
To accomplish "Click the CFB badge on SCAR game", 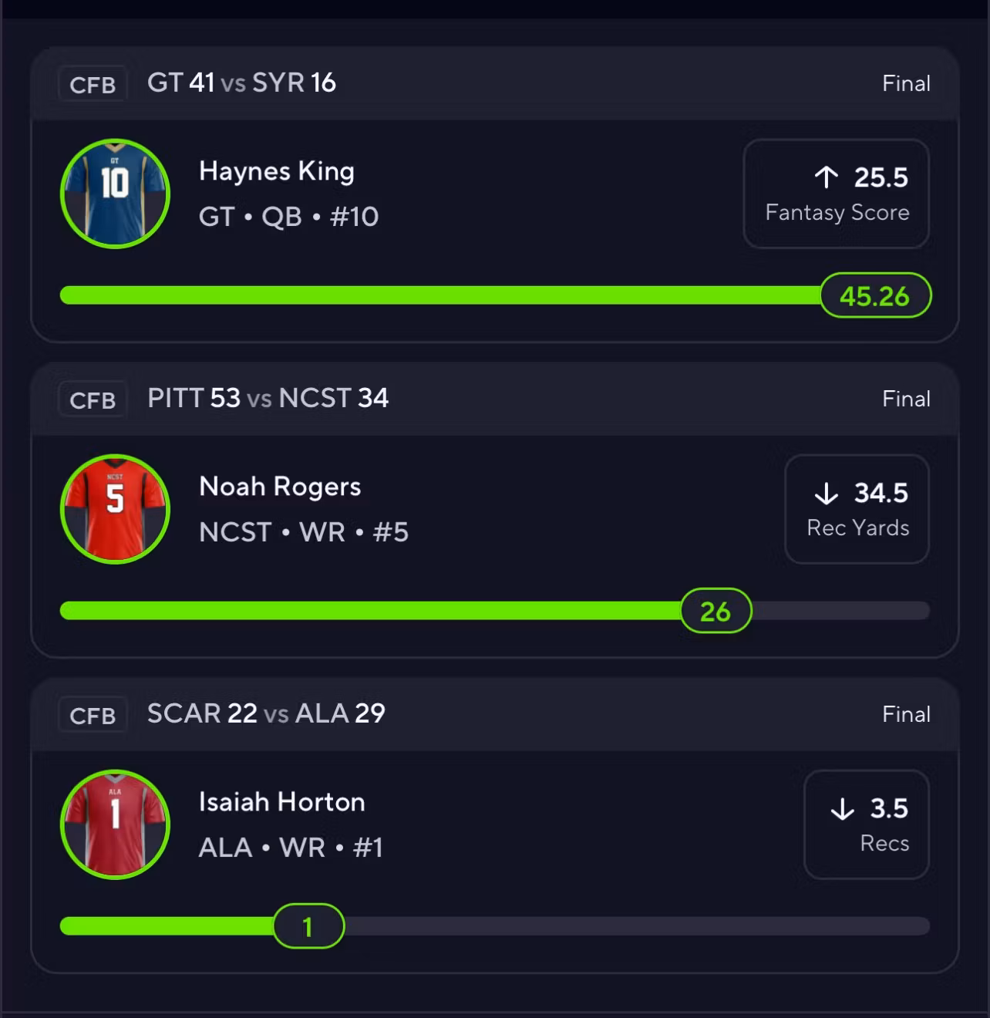I will pos(93,715).
